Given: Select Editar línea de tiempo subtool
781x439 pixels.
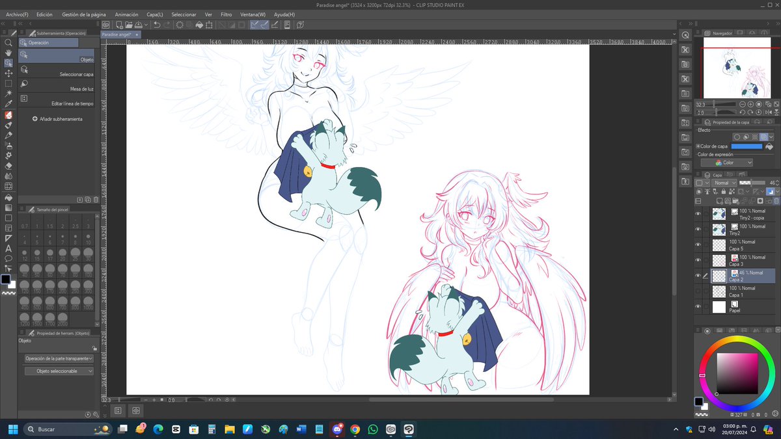Looking at the screenshot, I should (57, 101).
